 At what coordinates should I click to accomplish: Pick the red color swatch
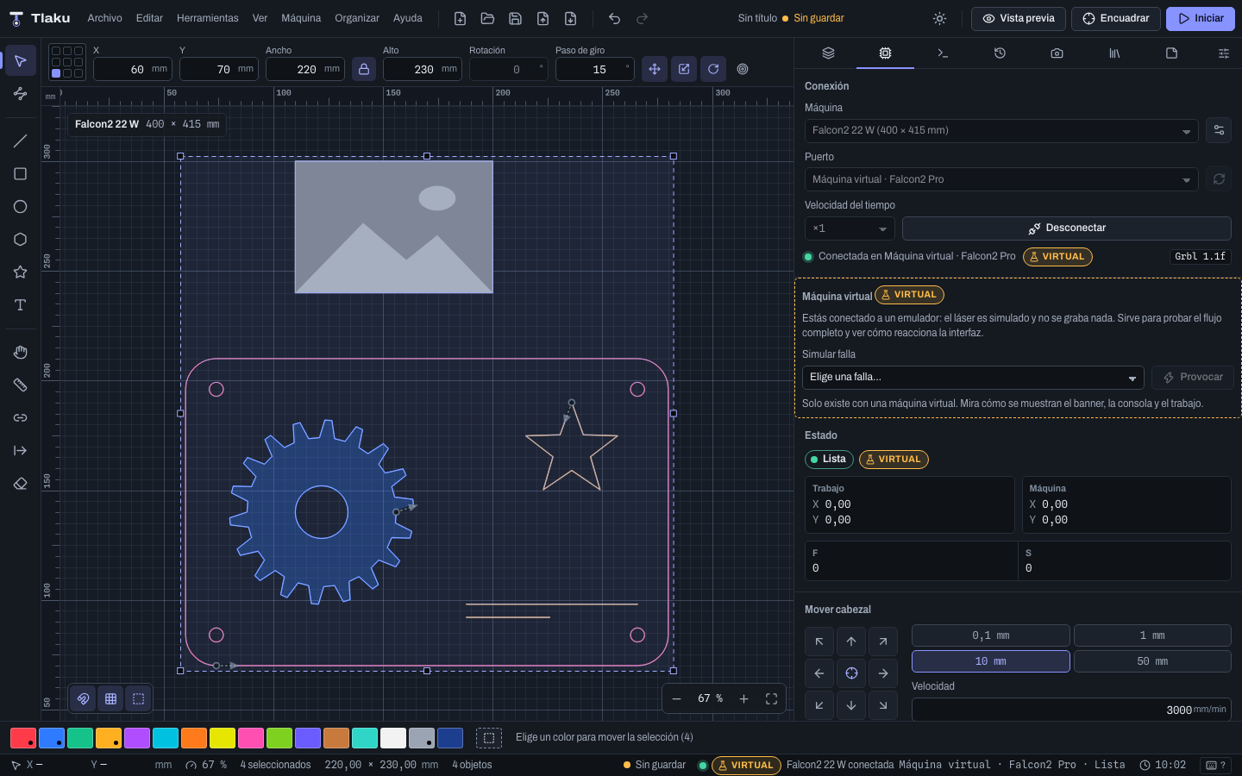[23, 738]
